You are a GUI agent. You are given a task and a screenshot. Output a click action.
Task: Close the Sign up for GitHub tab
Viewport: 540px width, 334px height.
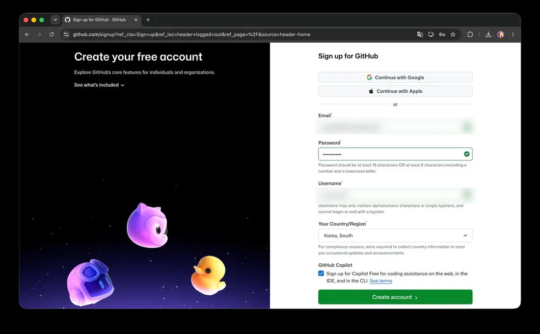click(135, 20)
